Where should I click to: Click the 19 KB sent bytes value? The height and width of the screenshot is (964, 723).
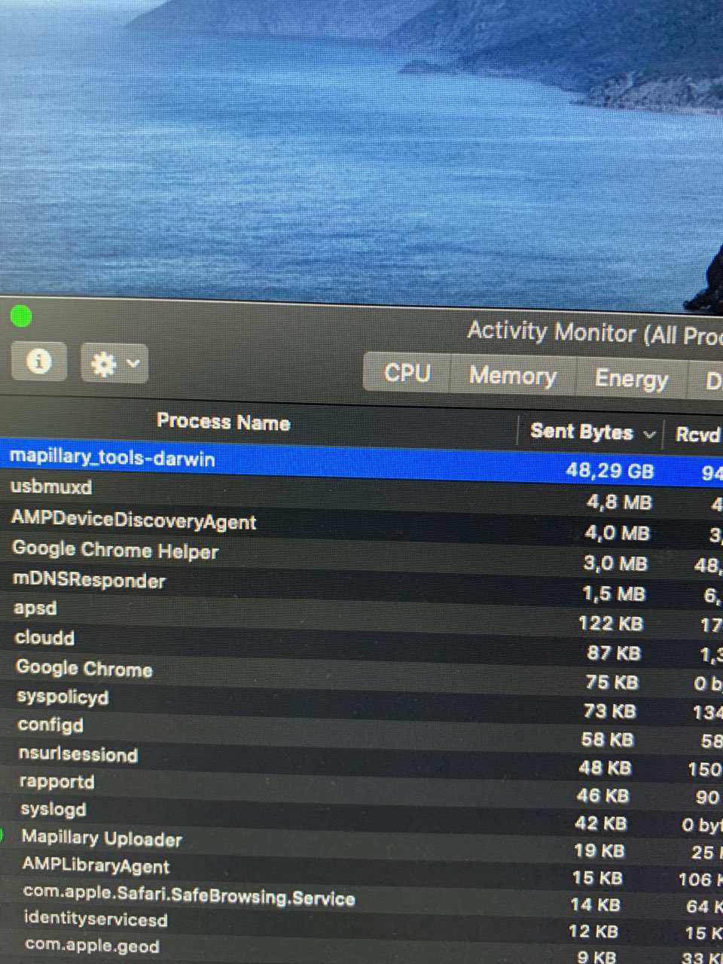pos(599,851)
